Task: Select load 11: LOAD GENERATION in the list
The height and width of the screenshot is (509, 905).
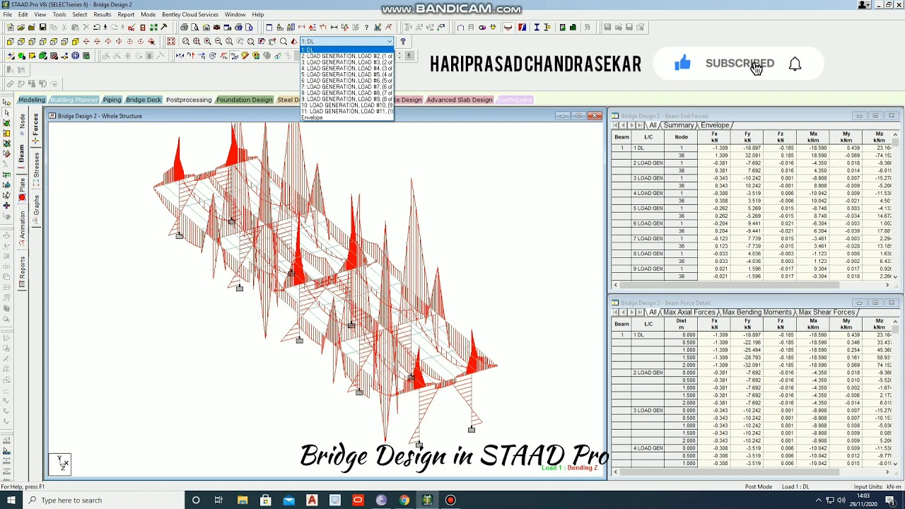Action: [x=346, y=112]
